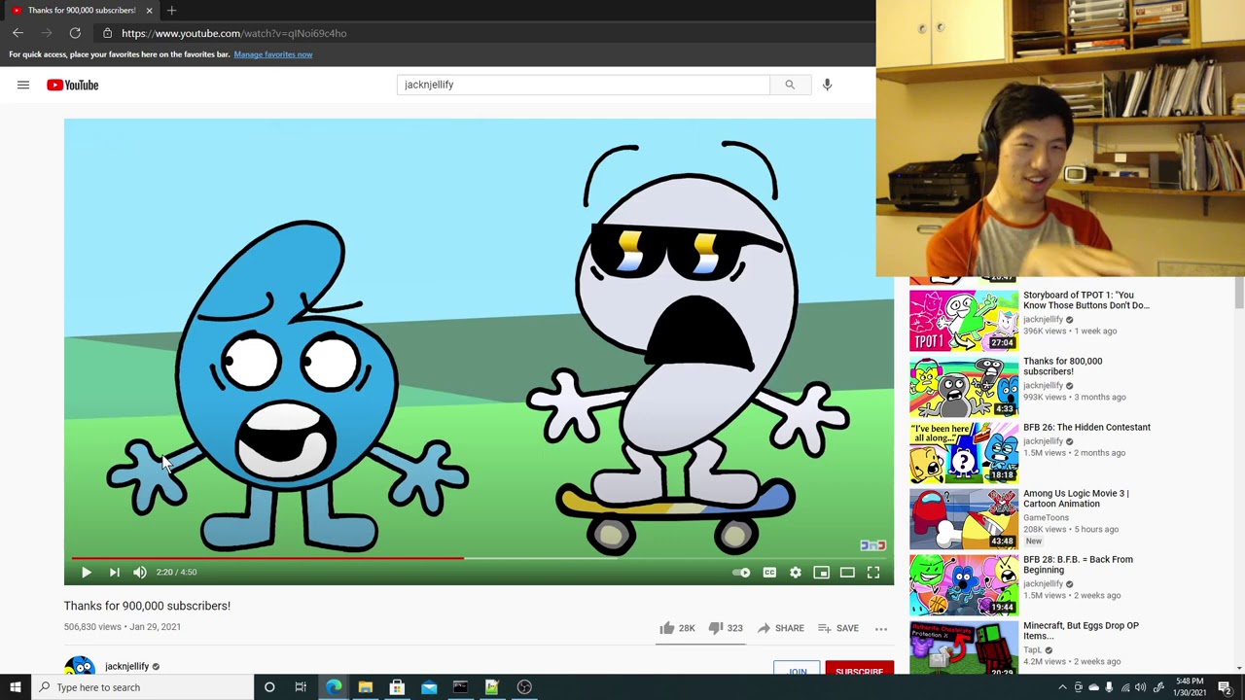Enable theater mode view

point(847,573)
